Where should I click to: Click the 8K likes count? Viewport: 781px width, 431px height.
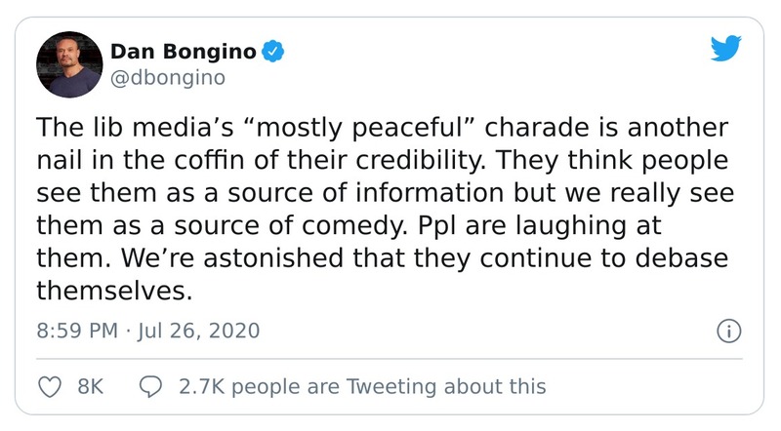(90, 386)
